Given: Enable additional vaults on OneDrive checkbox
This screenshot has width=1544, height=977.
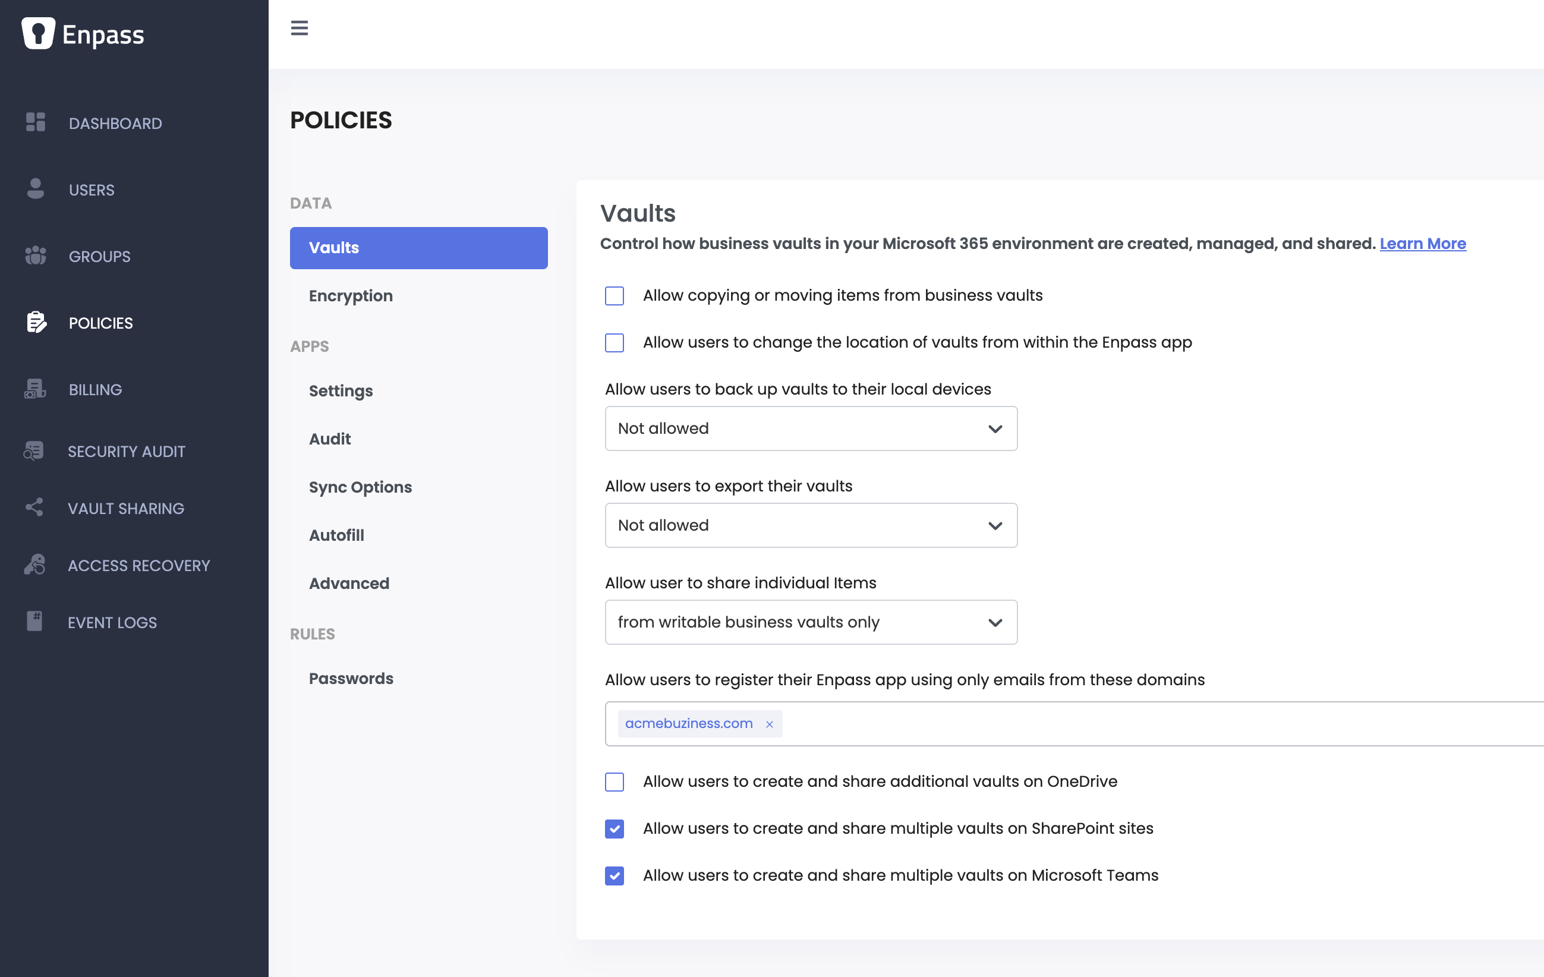Looking at the screenshot, I should coord(615,781).
